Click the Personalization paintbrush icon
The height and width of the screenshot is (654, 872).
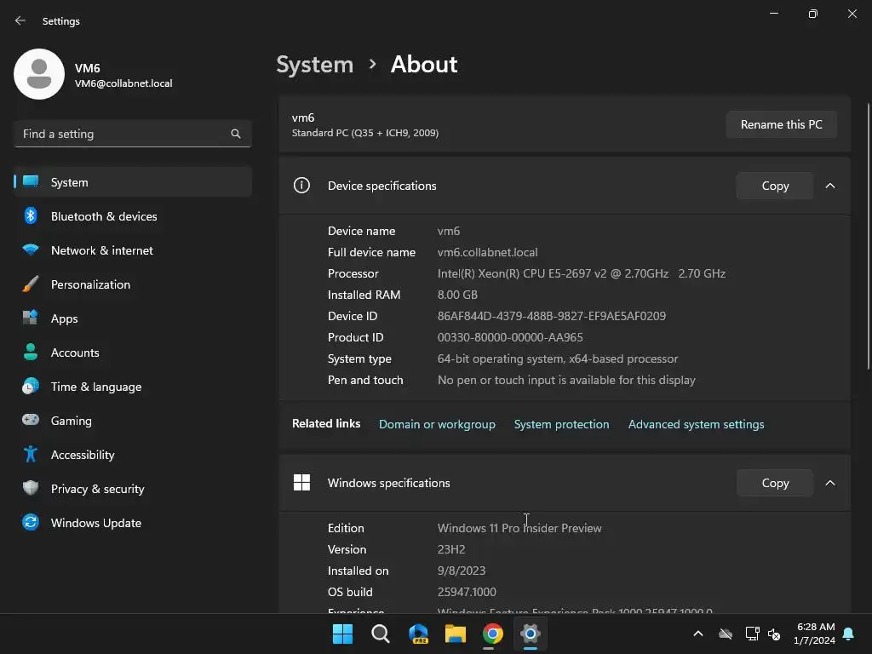[31, 284]
